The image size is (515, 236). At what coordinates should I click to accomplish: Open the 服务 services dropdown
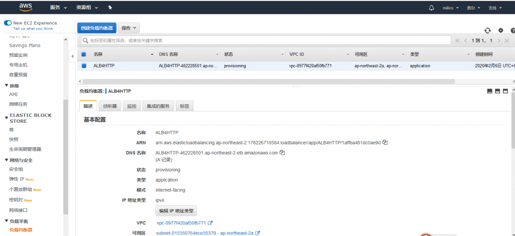point(58,8)
